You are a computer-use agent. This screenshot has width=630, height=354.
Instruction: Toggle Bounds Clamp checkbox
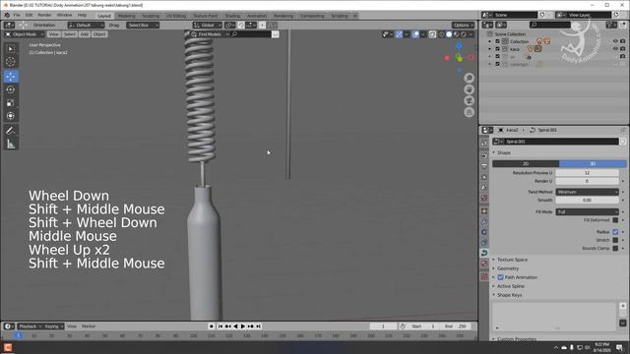[x=615, y=249]
